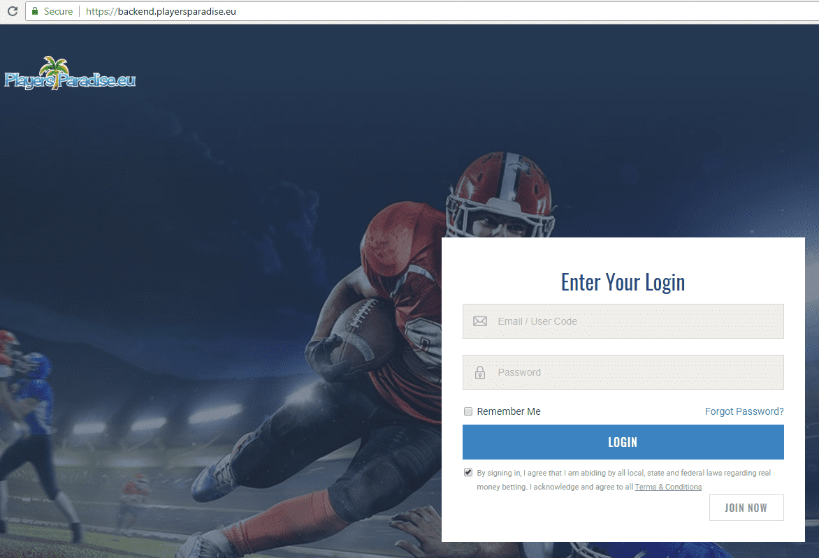Open the PlayersParadise.eu palm tree logo
The image size is (819, 558).
70,73
